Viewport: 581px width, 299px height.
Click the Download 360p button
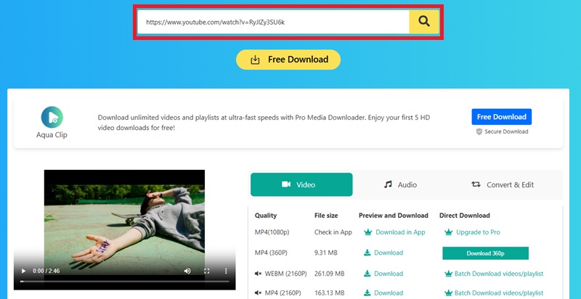(485, 253)
